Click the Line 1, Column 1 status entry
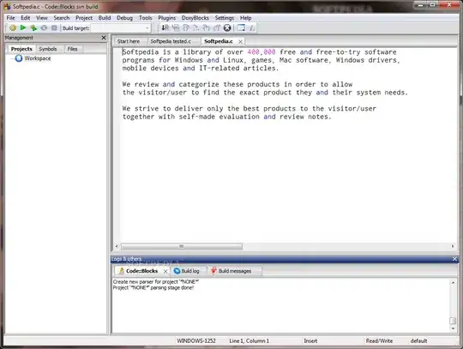Screen dimensions: 463x349 click(250, 340)
